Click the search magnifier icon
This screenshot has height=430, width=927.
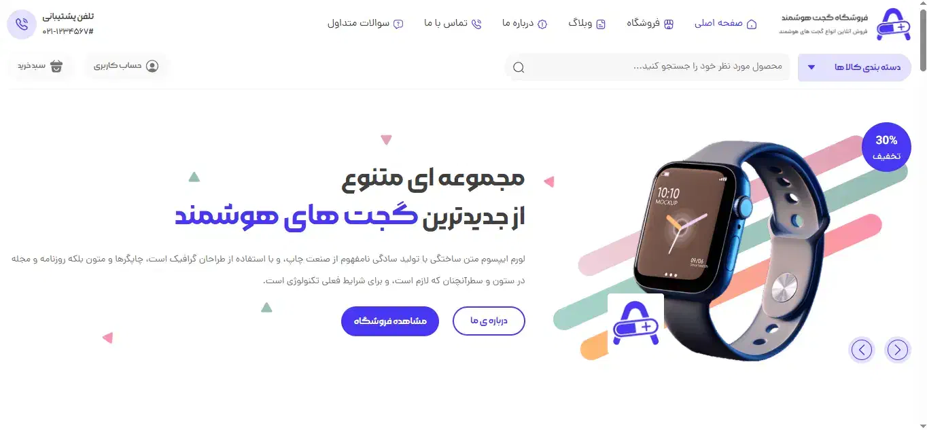coord(519,67)
